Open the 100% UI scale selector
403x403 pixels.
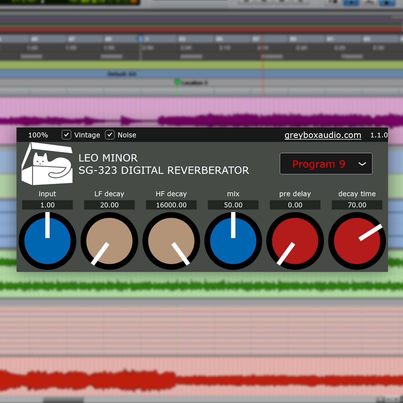38,135
